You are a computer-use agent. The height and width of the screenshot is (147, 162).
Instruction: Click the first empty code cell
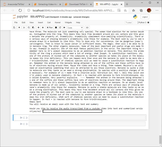87,118
